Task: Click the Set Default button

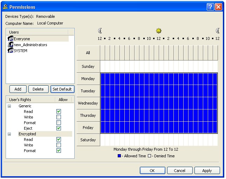Action: [x=62, y=89]
